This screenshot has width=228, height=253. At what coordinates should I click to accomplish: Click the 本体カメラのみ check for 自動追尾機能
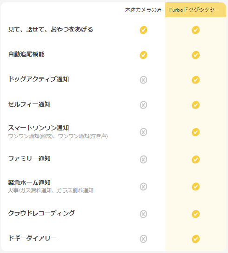(x=143, y=55)
